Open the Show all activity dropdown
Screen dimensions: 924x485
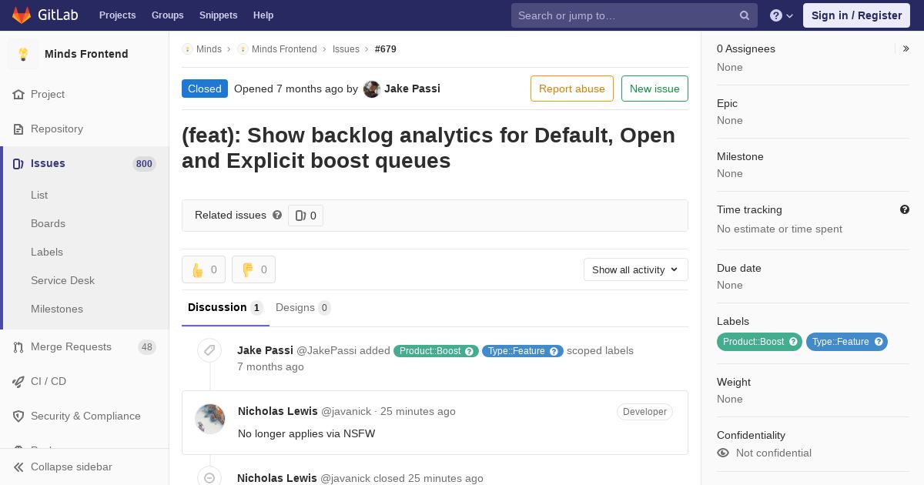click(x=636, y=269)
